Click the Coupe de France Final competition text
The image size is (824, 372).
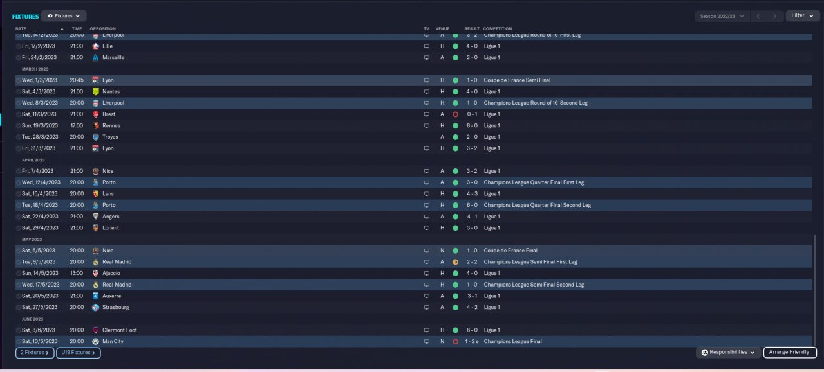[x=510, y=251]
